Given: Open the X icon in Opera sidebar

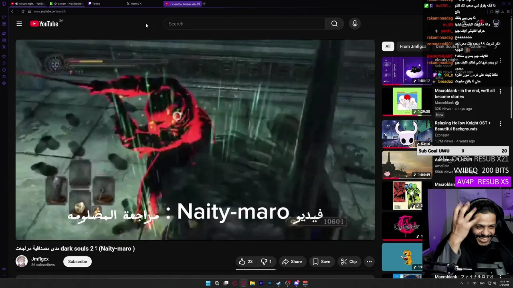Looking at the screenshot, I should [4, 47].
